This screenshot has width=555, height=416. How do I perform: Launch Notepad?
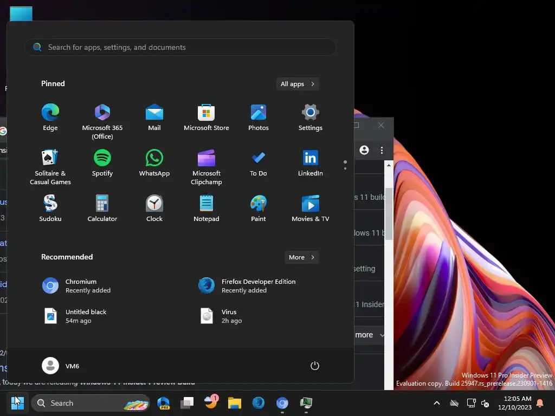point(206,209)
